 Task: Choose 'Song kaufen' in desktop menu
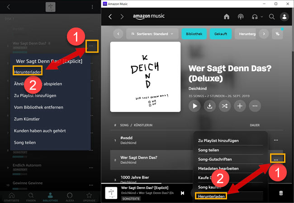[x=209, y=187]
